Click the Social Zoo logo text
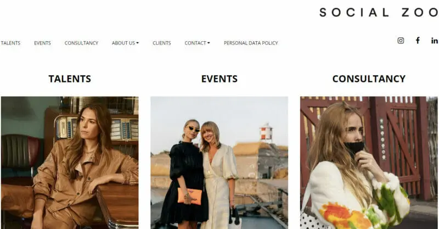The height and width of the screenshot is (229, 439). coord(378,12)
